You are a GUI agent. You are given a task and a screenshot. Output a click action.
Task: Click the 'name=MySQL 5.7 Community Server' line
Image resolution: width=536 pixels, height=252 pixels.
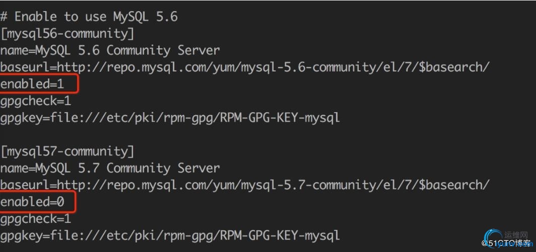(110, 168)
